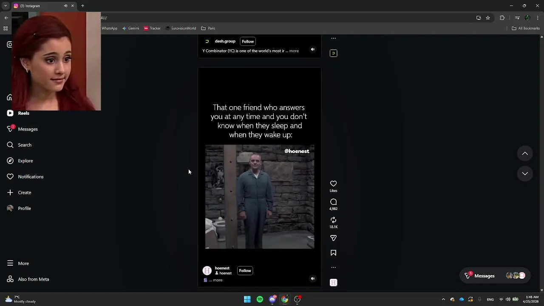Open Discord from the taskbar
Image resolution: width=544 pixels, height=306 pixels.
click(x=272, y=299)
